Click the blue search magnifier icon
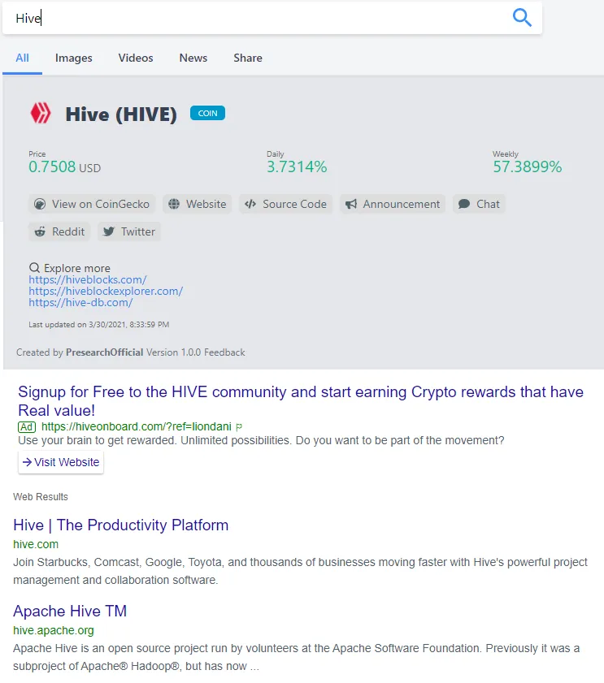604x683 pixels. pos(522,18)
